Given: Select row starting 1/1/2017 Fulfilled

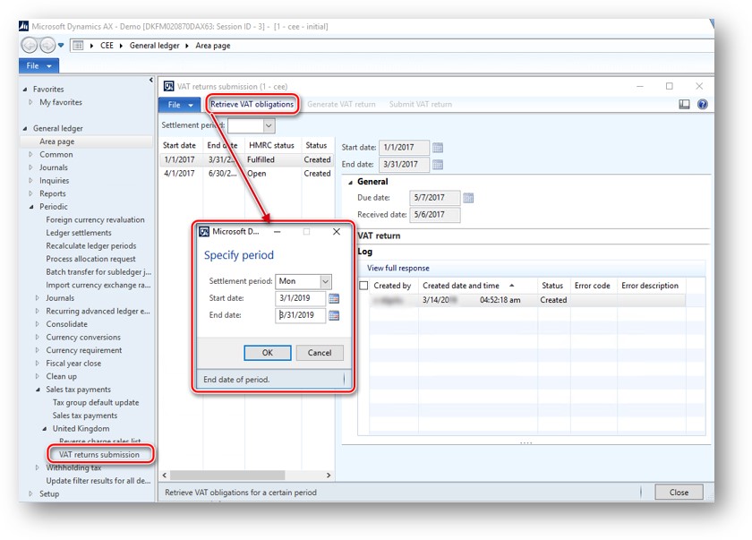Looking at the screenshot, I should click(246, 159).
